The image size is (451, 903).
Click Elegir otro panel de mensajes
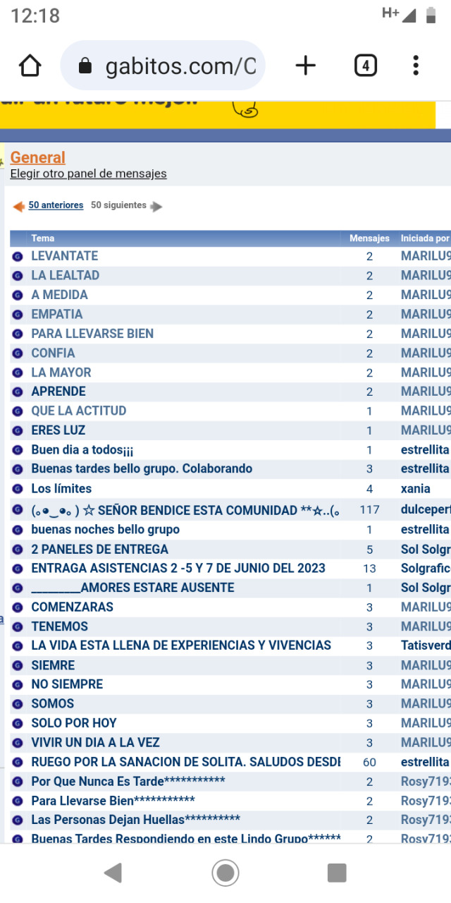coord(88,174)
